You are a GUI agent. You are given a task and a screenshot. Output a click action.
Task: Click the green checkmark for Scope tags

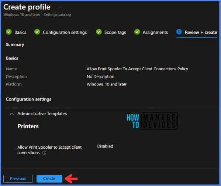[99, 32]
